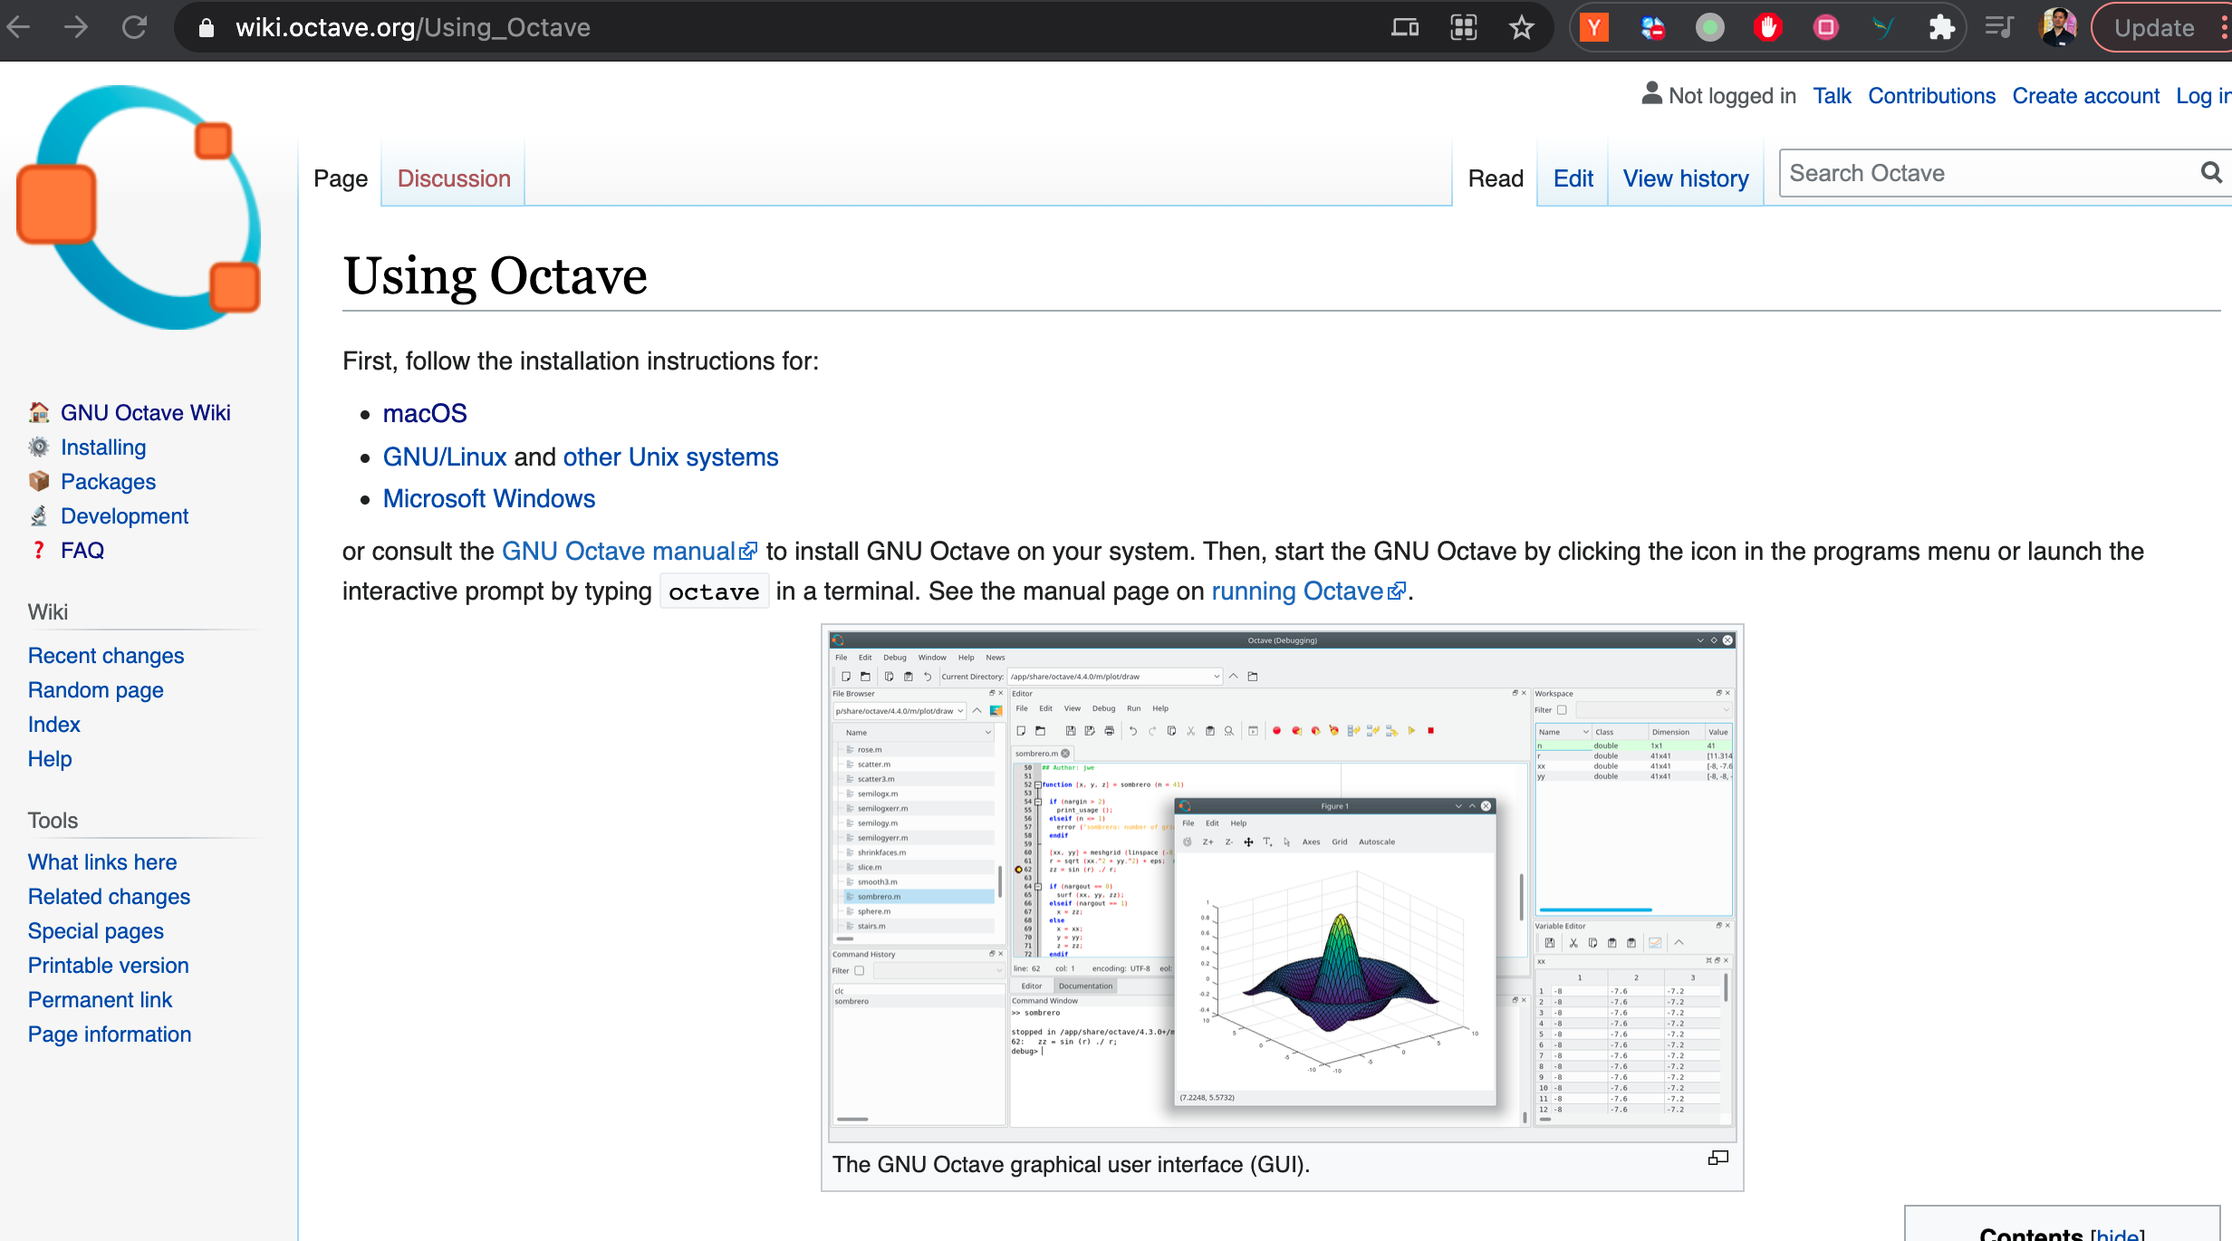Select the Edit tab

pos(1573,178)
